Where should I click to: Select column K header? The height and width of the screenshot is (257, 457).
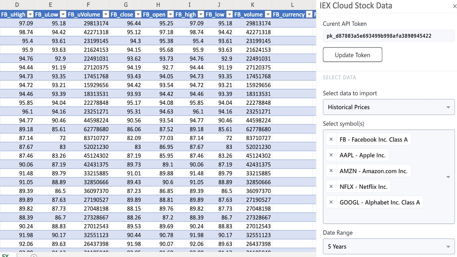(253, 5)
